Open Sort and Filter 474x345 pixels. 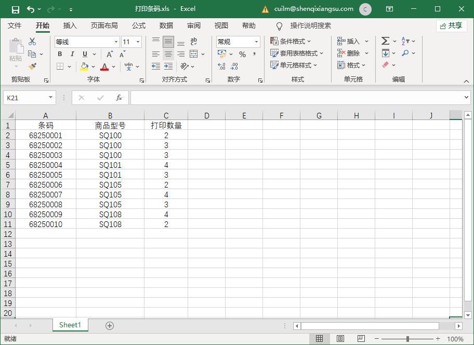point(405,41)
